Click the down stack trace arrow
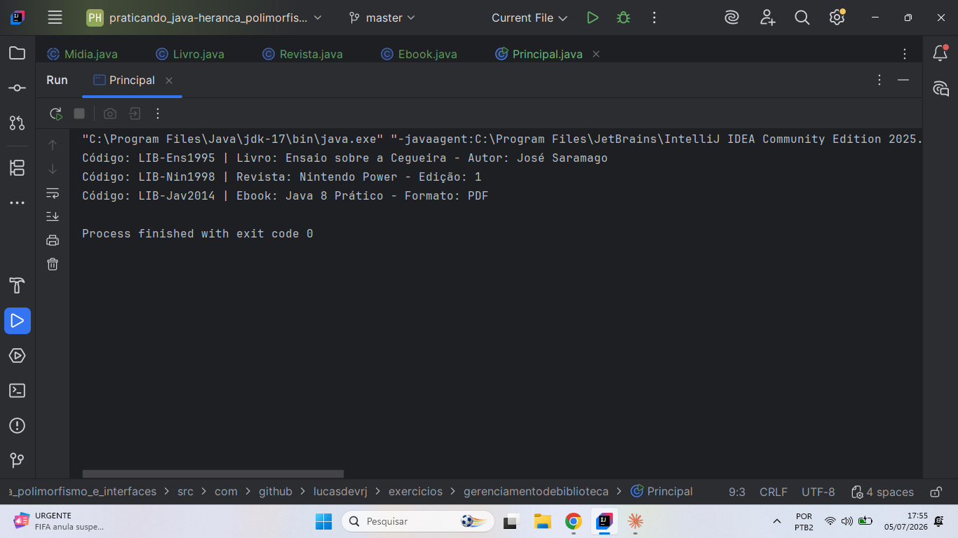The width and height of the screenshot is (958, 538). (53, 169)
